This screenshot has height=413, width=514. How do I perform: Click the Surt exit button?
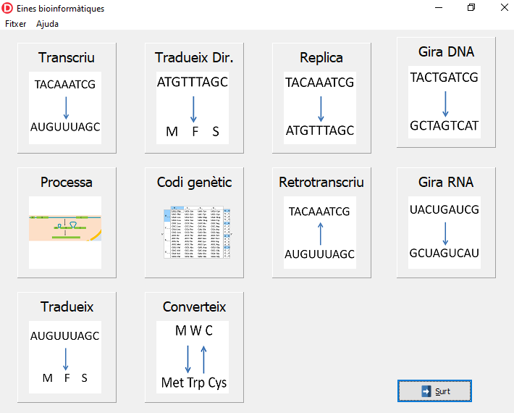click(435, 391)
